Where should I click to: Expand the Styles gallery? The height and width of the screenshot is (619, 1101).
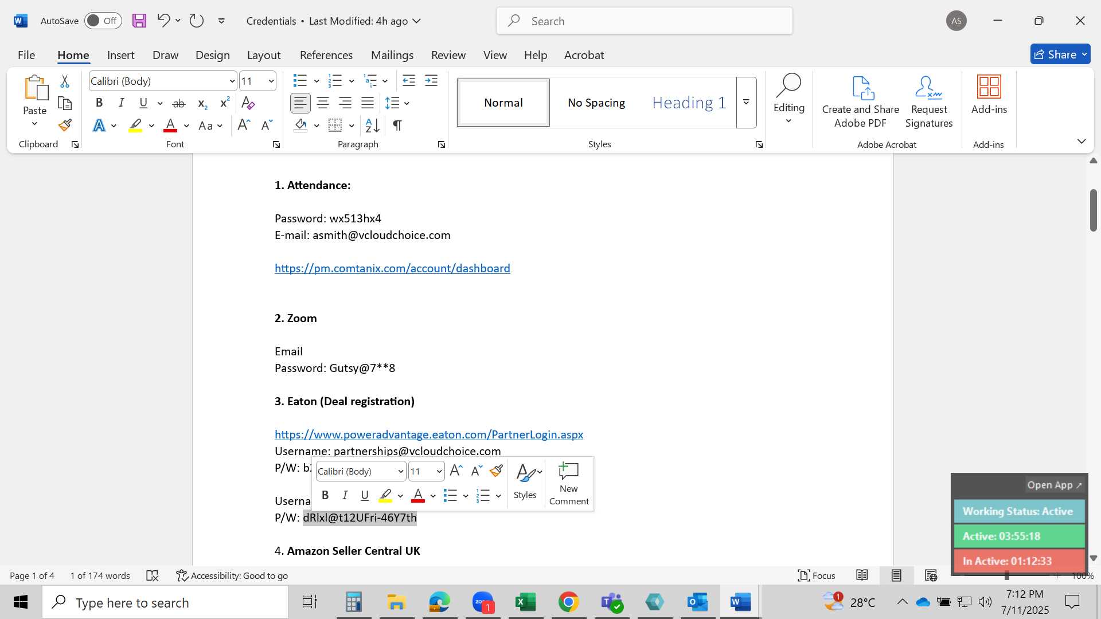[x=746, y=102]
